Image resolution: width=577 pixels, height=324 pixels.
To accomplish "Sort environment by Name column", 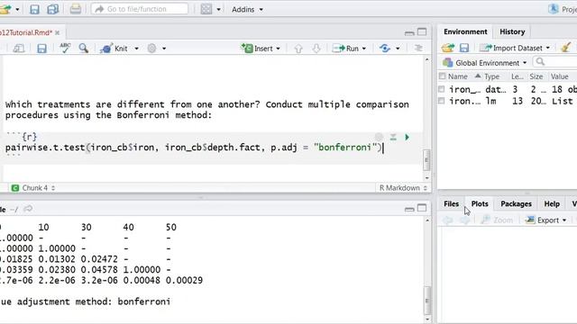I will (458, 76).
